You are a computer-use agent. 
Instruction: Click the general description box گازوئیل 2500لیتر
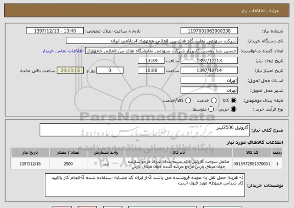(144, 130)
